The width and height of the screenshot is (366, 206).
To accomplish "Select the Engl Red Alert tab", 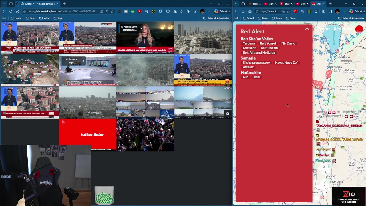I will click(x=318, y=4).
